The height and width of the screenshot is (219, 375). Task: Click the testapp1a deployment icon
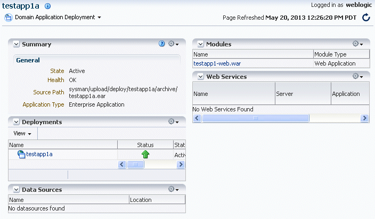[21, 155]
